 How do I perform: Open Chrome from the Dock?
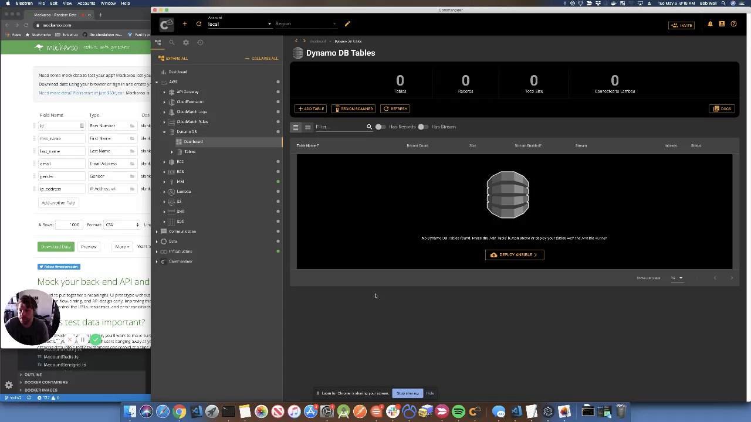coord(180,411)
